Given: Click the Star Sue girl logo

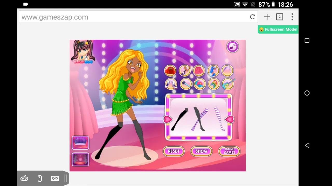Looking at the screenshot, I should tap(83, 52).
